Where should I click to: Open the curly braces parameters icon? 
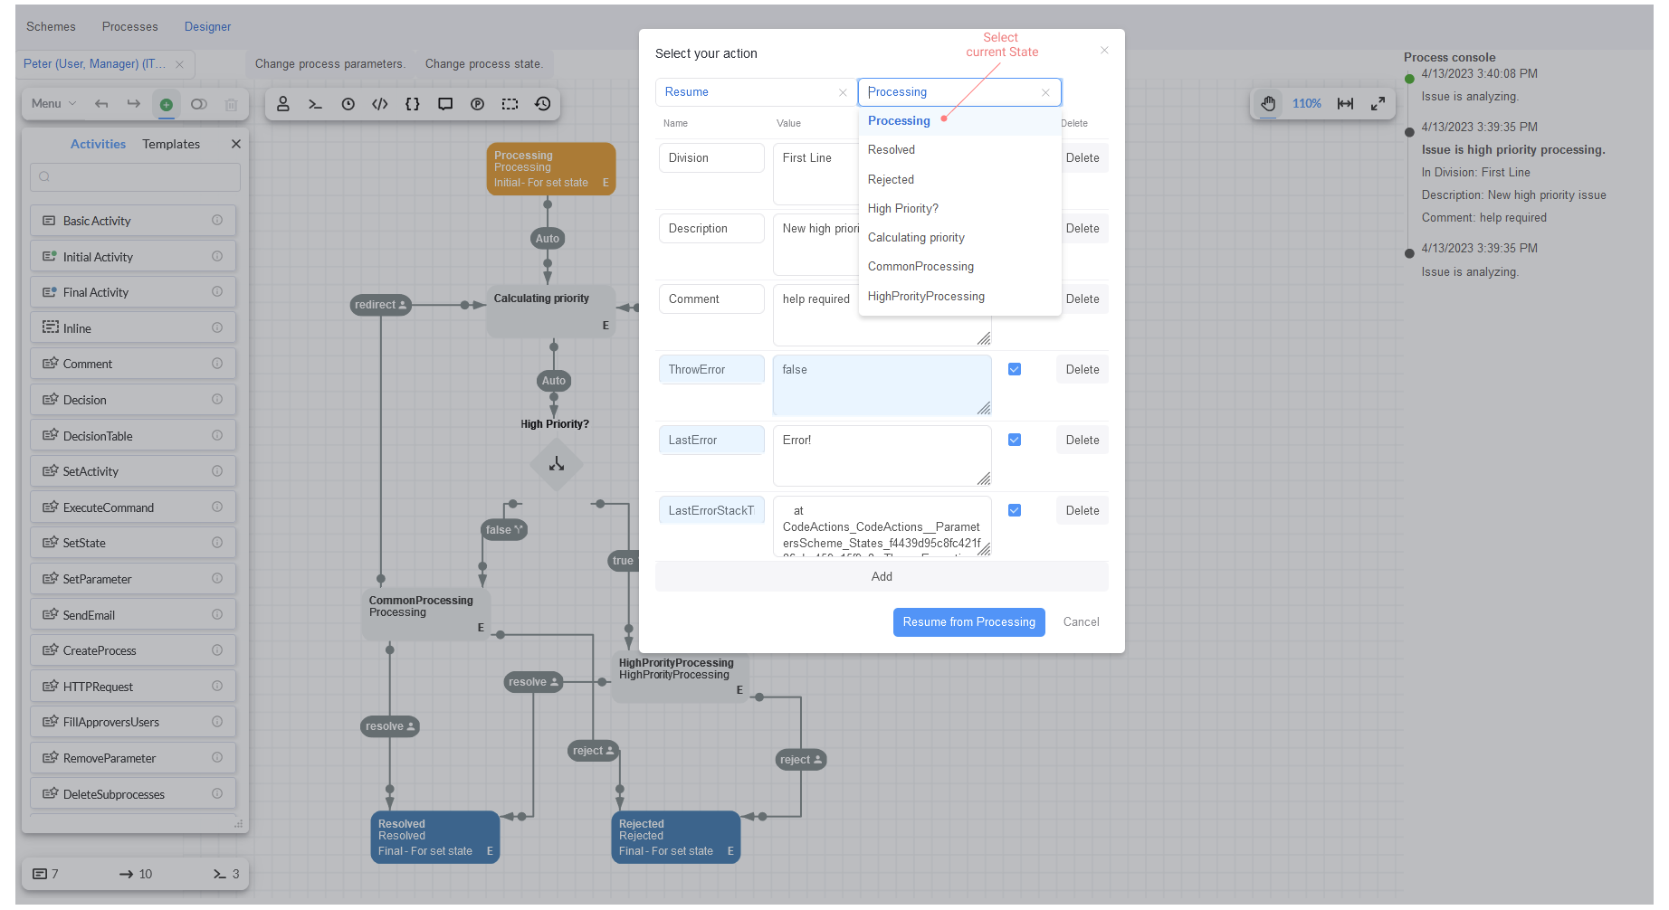(x=413, y=104)
